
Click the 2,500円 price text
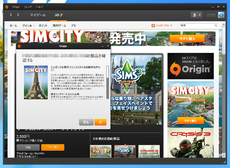(23, 137)
